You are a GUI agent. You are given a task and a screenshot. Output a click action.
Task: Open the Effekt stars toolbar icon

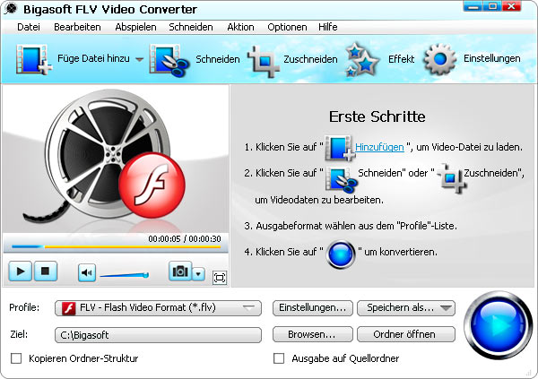coord(362,60)
